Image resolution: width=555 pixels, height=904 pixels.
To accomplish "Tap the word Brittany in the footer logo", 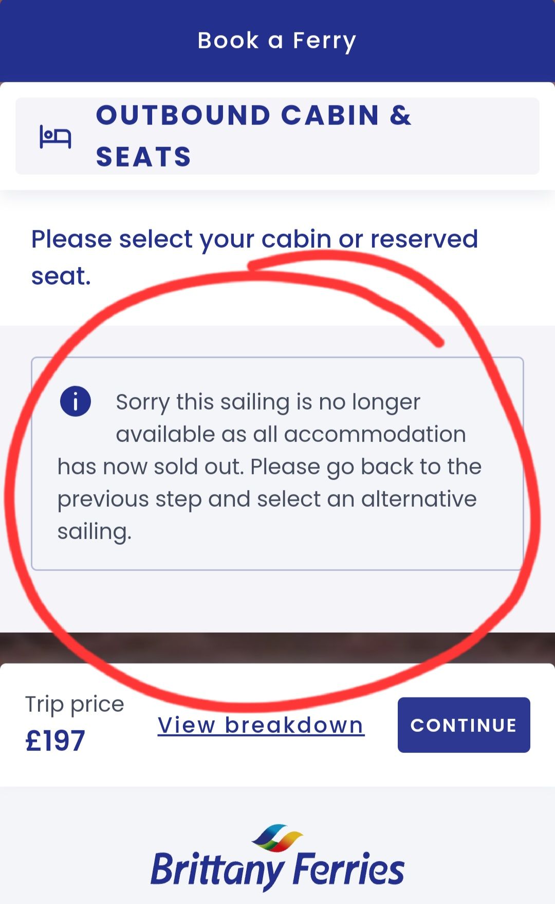I will (x=216, y=870).
